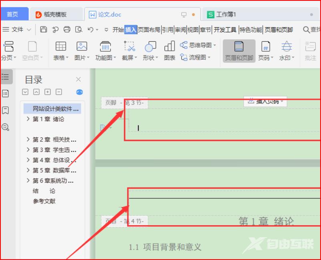This screenshot has height=260, width=321.
Task: Expand 第3章 学生选 outline item
Action: tap(28, 149)
